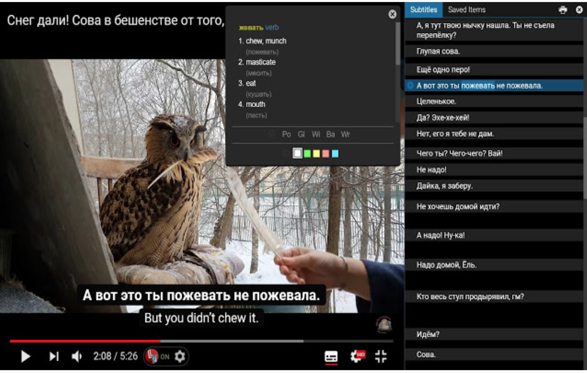Click the play marker beside the current subtitle row
The width and height of the screenshot is (587, 373).
pos(410,85)
